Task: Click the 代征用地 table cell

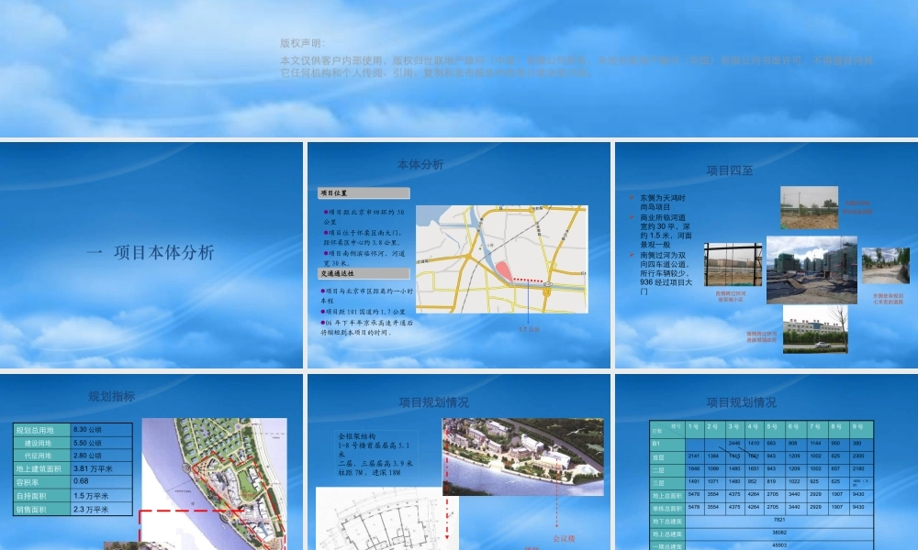Action: point(41,456)
